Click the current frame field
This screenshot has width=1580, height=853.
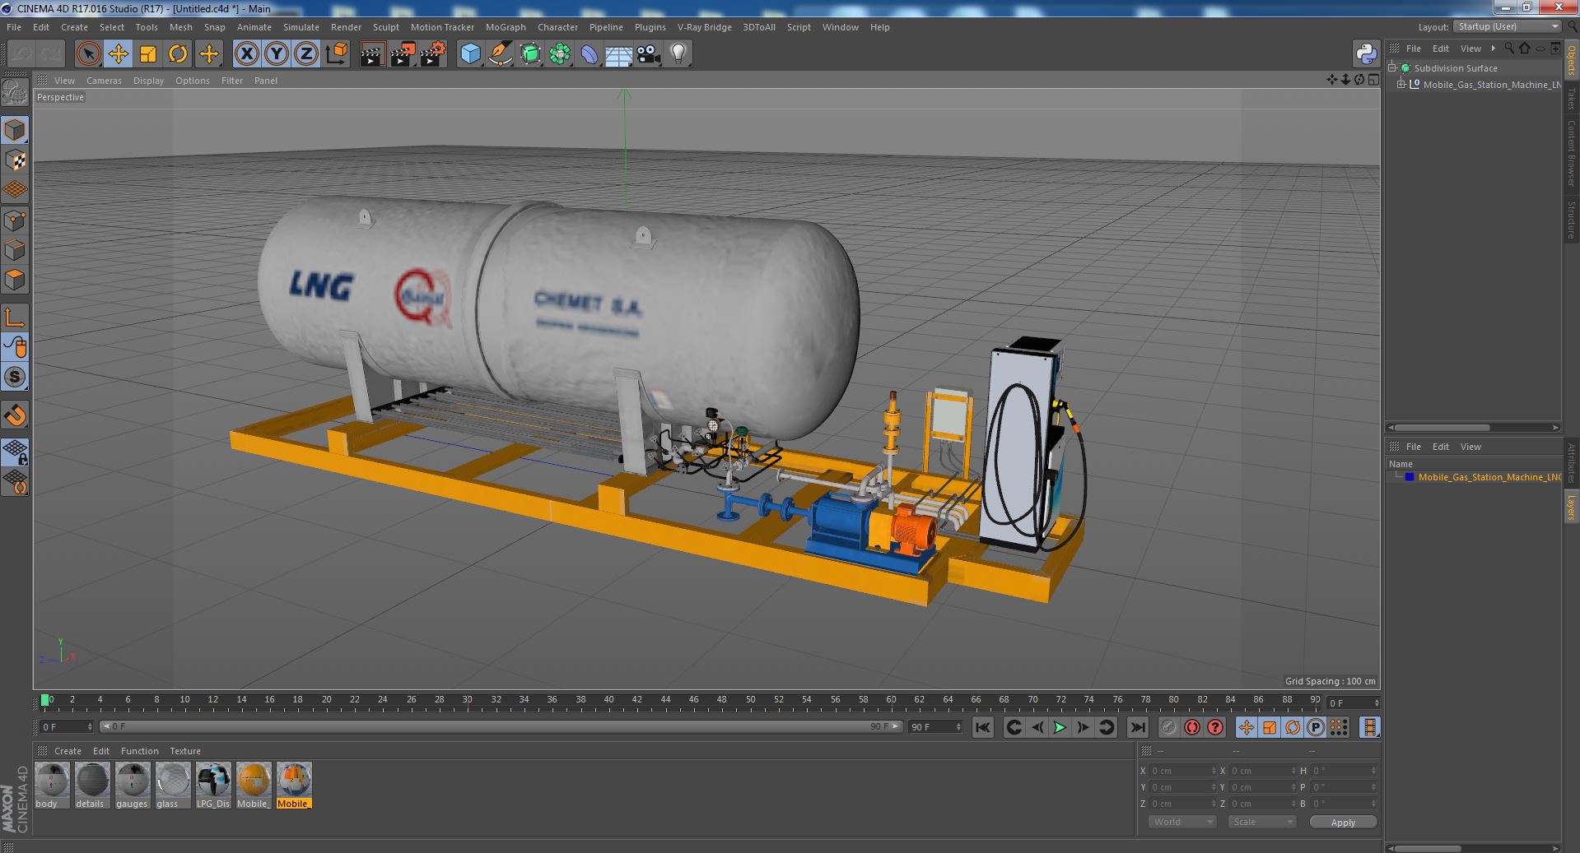click(x=1352, y=702)
